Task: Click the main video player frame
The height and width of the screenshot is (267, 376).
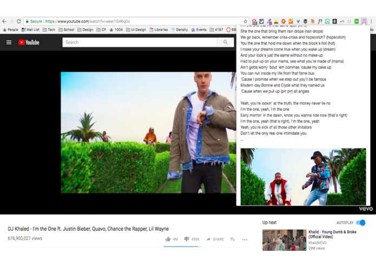Action: point(148,132)
